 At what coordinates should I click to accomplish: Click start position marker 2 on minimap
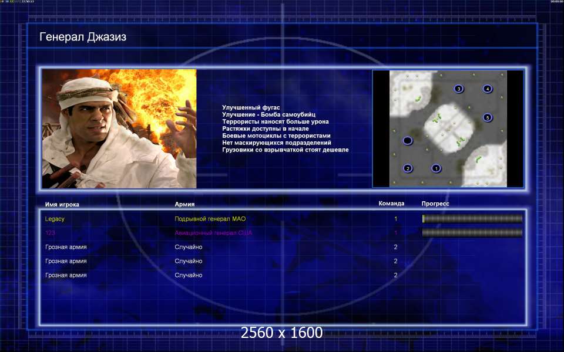pos(408,168)
